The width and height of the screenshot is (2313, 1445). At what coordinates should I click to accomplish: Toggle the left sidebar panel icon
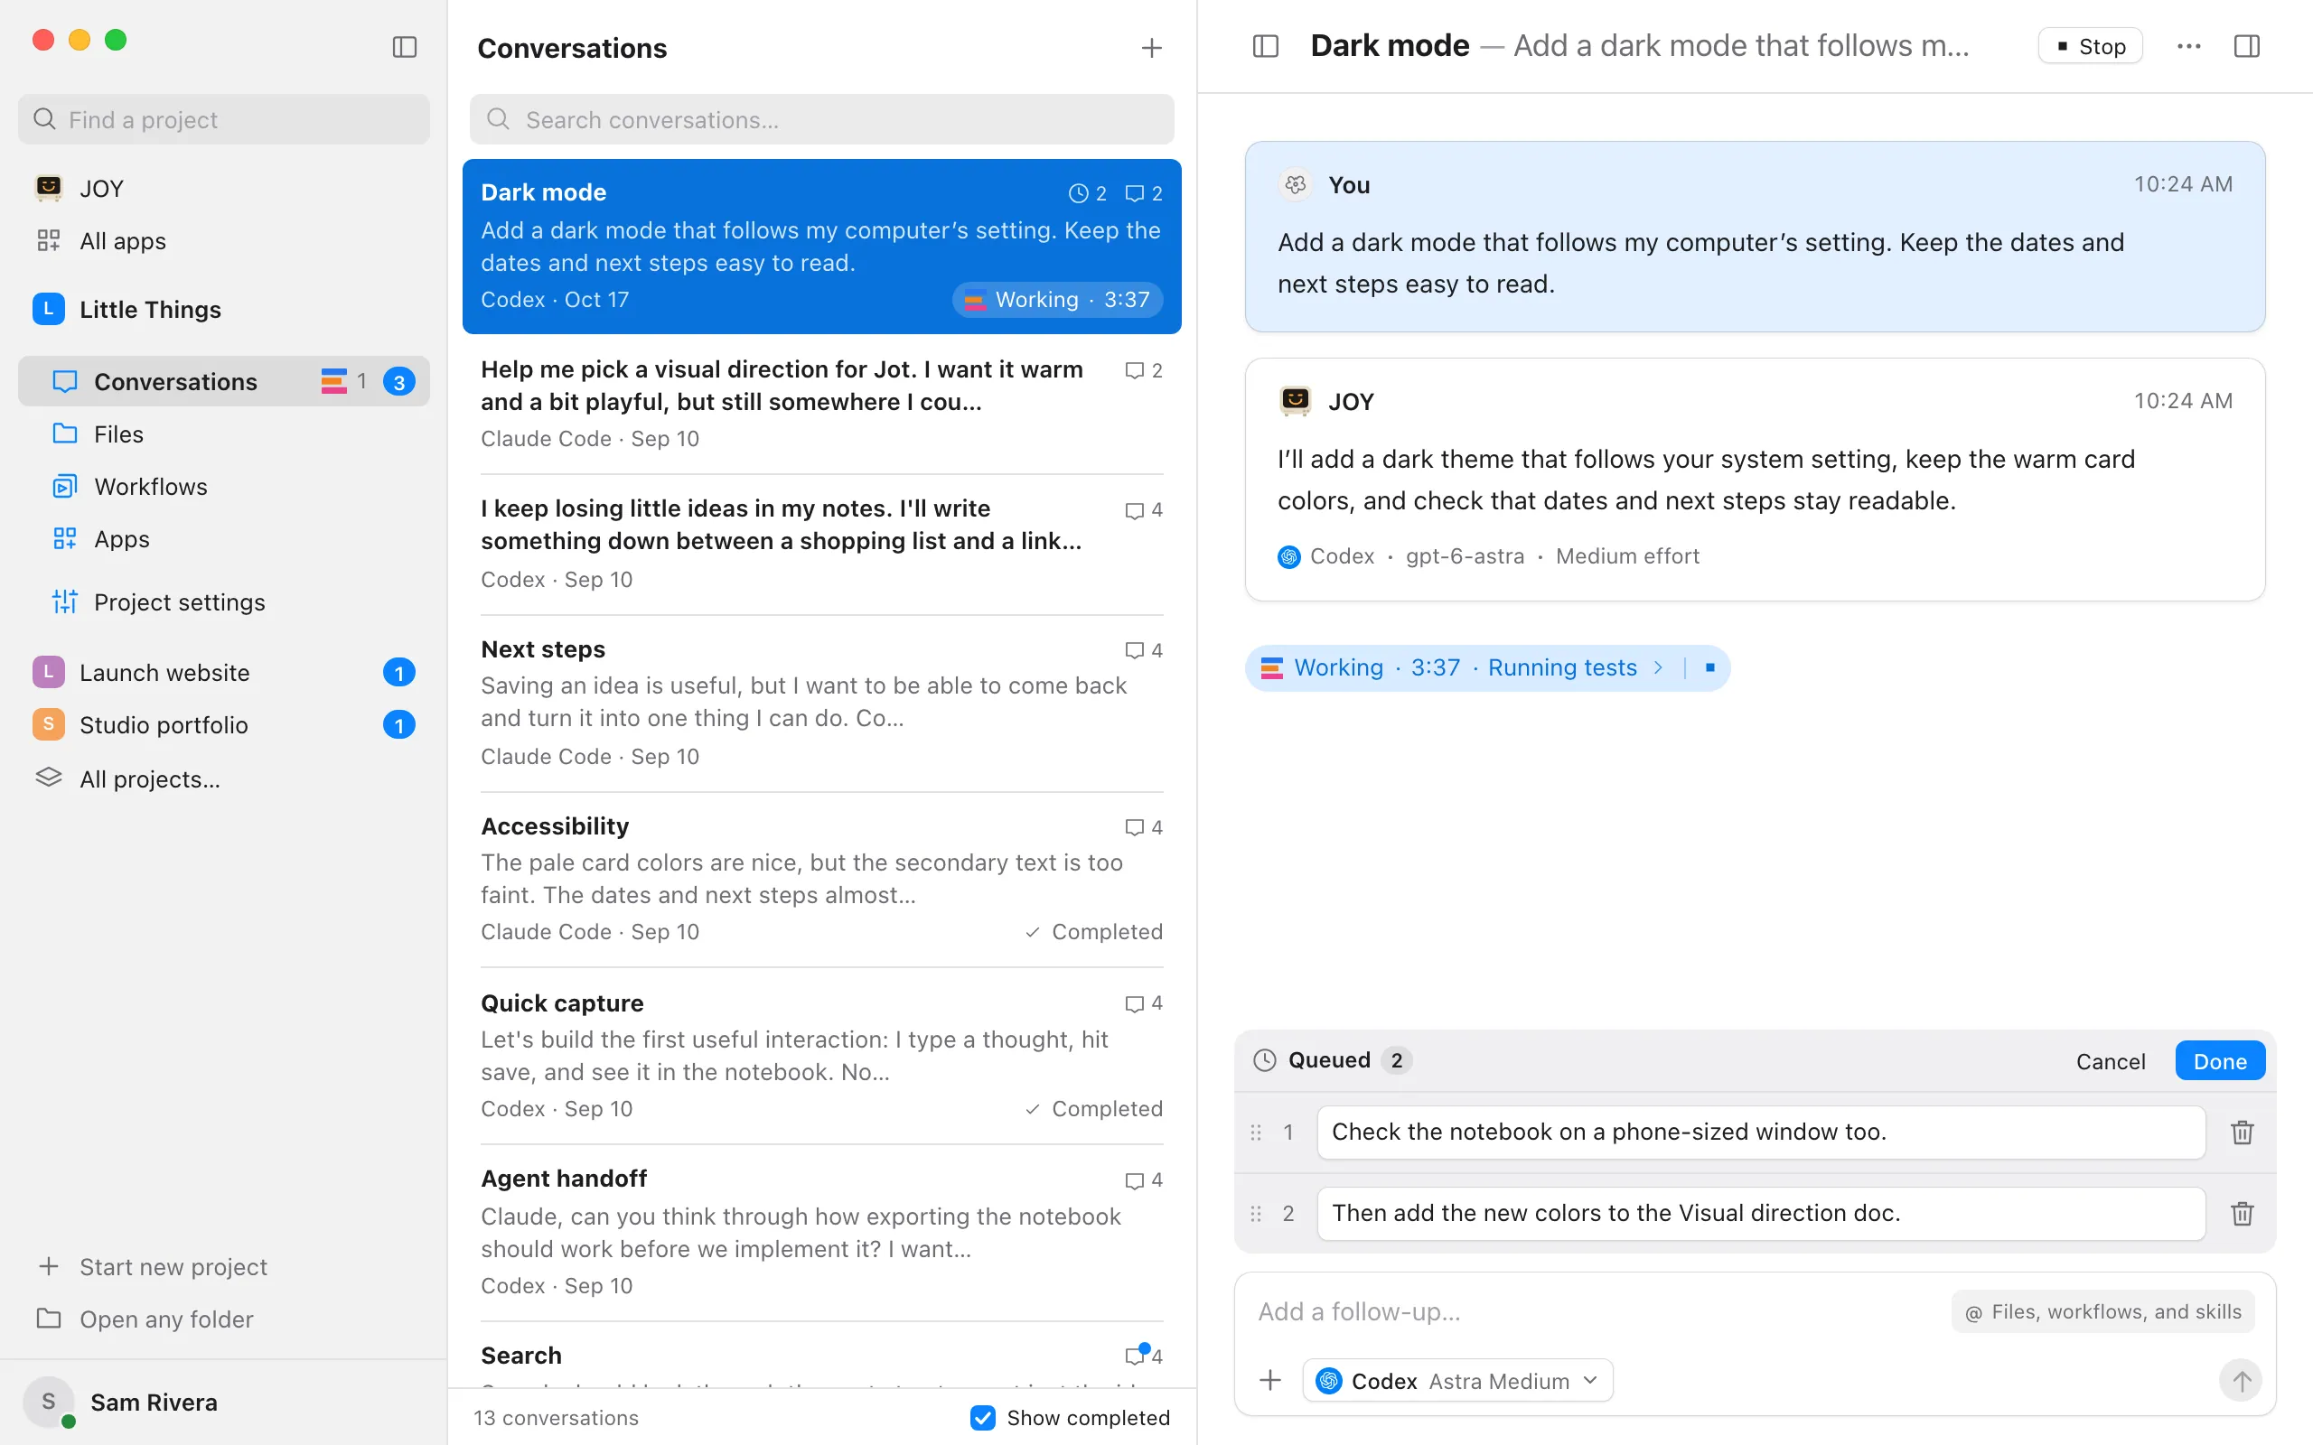(404, 47)
